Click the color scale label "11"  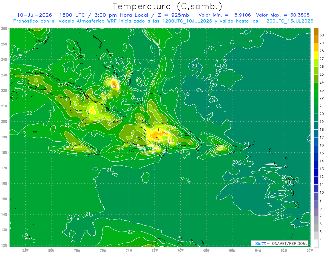322,184
